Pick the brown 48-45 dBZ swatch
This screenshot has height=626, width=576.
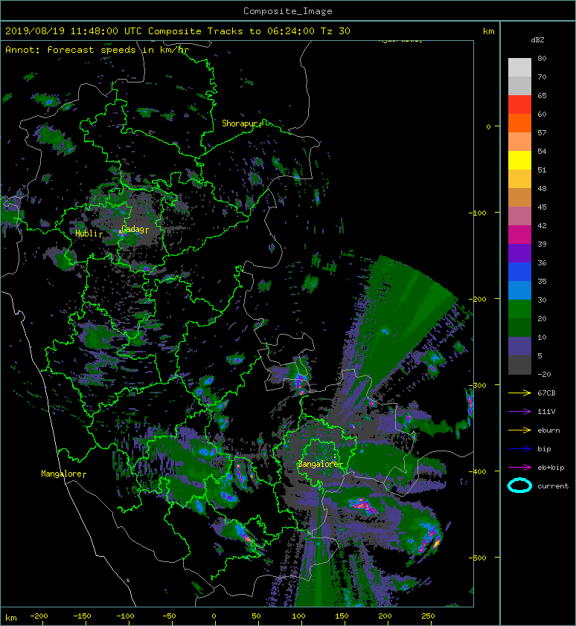[x=519, y=198]
